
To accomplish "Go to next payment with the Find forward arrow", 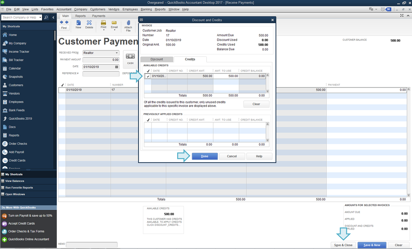I will 67,22.
